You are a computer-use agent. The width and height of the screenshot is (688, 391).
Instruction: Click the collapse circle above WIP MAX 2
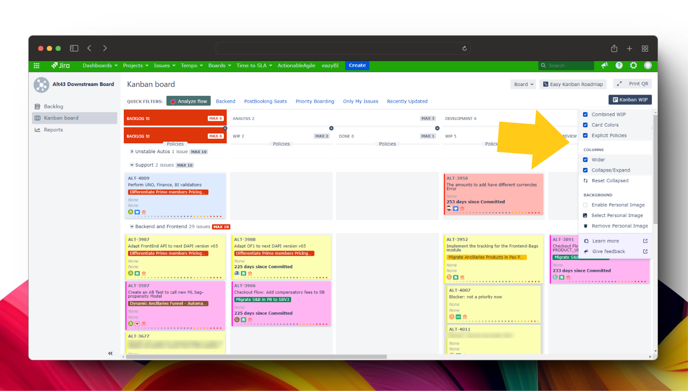[331, 128]
